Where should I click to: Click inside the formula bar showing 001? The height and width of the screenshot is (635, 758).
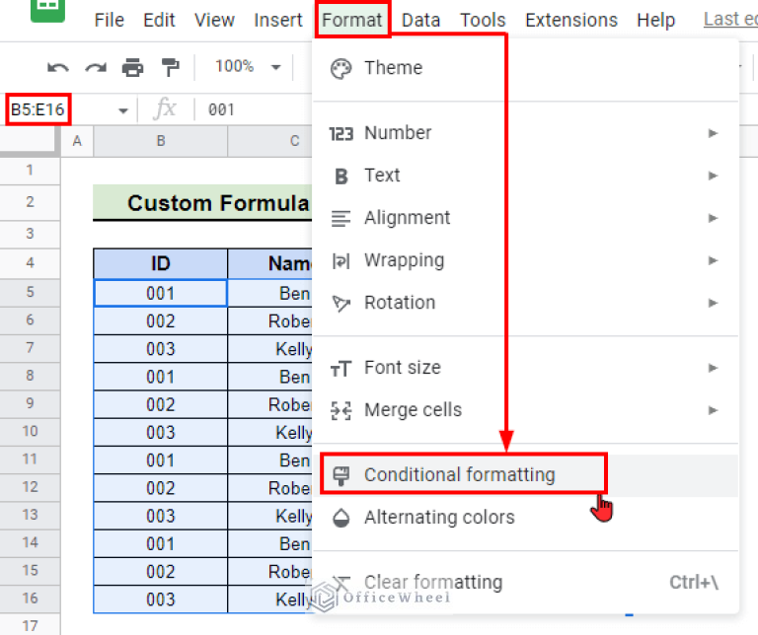point(257,110)
